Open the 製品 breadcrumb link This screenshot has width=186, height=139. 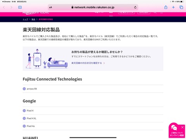tap(33, 19)
